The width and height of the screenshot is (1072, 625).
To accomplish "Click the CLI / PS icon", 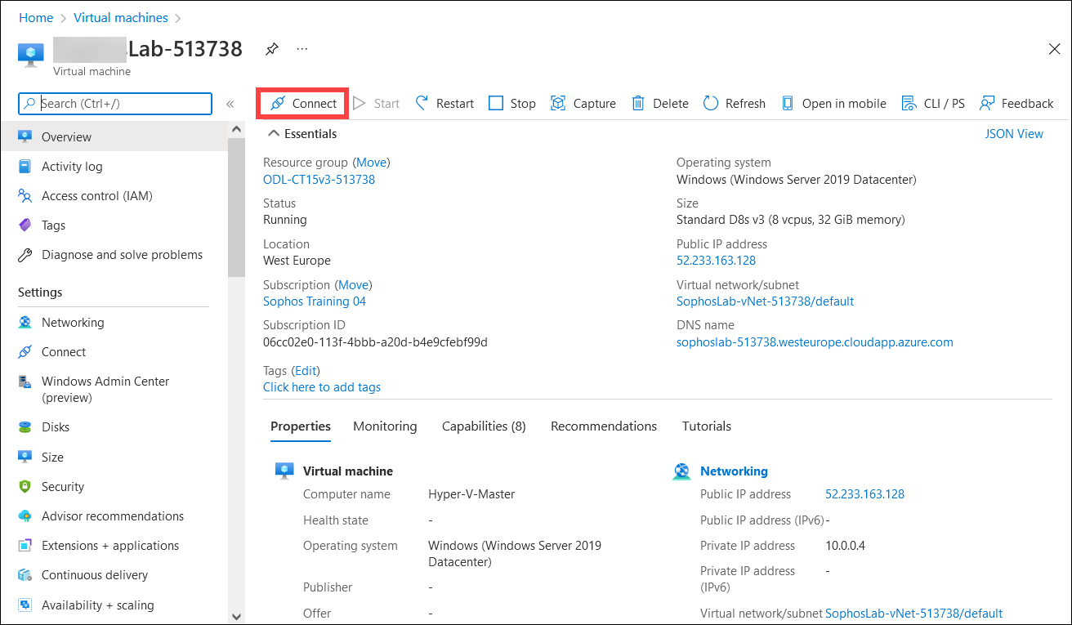I will point(909,104).
